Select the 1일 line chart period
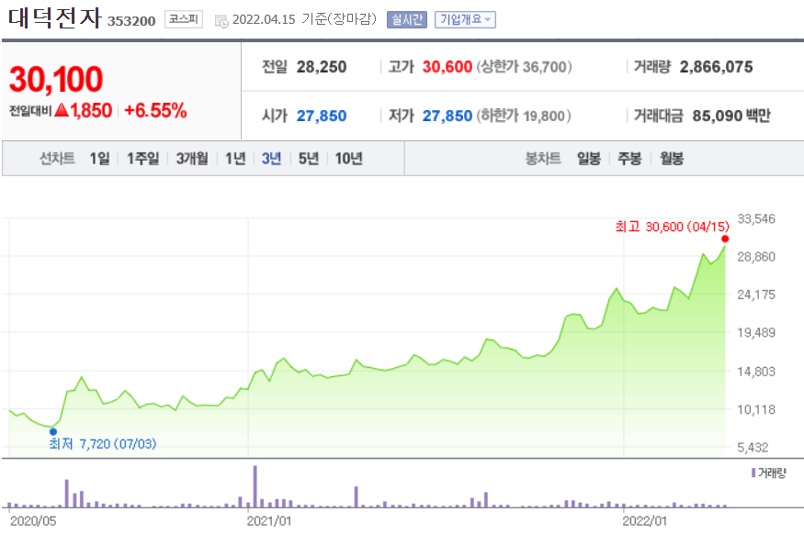 [99, 158]
